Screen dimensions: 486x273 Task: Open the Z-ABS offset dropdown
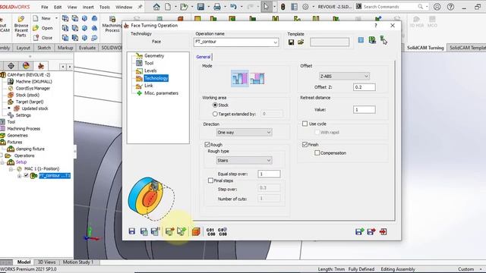366,76
